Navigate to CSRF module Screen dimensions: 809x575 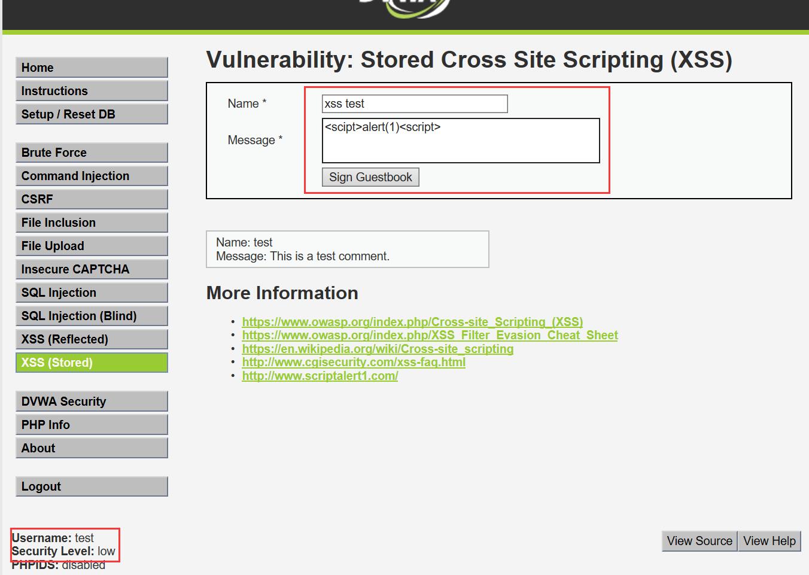click(x=92, y=199)
